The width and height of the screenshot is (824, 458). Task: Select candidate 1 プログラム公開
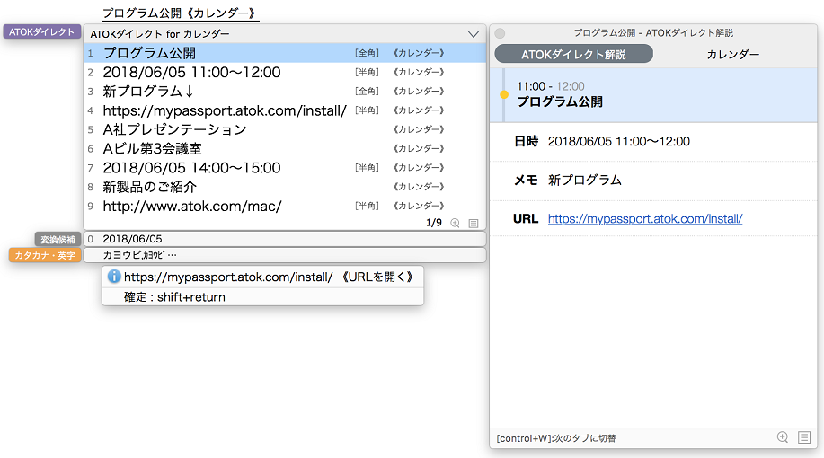(285, 53)
